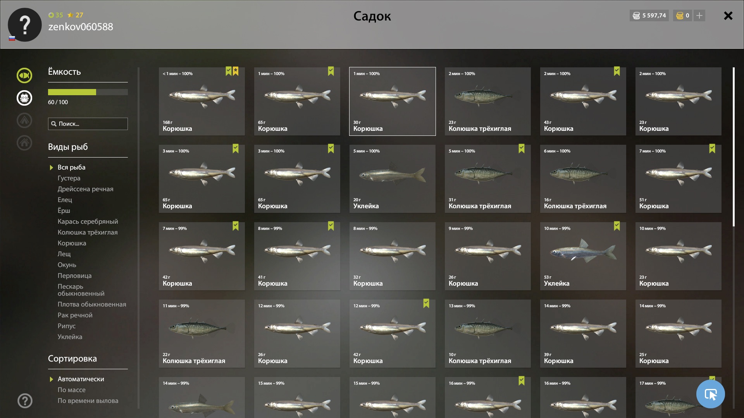This screenshot has height=418, width=744.
Task: Filter by Колюшка трёхиглая species
Action: tap(88, 232)
